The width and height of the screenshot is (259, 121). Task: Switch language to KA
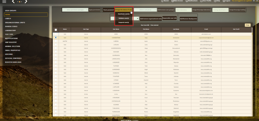pos(254,1)
